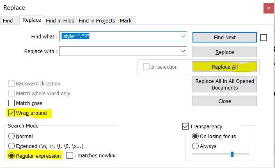The image size is (275, 168).
Task: Adjust the transparency slider handle
Action: click(x=232, y=154)
